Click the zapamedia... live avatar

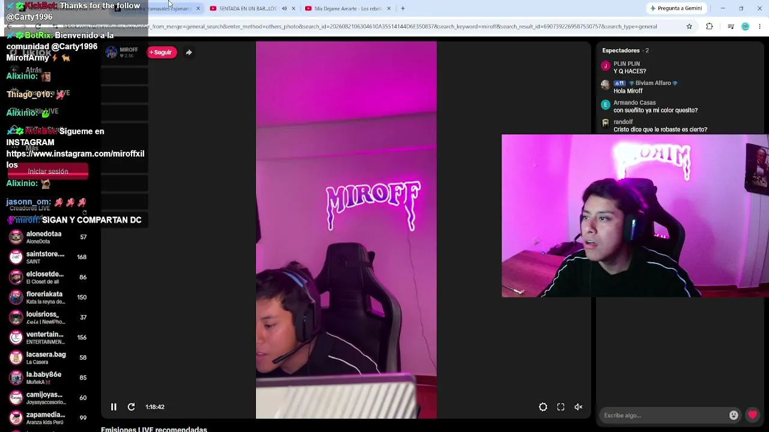pos(16,418)
